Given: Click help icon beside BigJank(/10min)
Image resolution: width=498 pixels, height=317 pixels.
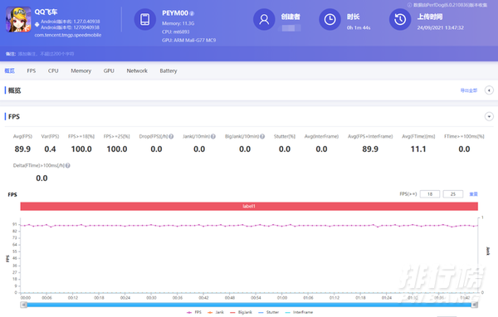Looking at the screenshot, I should (x=262, y=137).
